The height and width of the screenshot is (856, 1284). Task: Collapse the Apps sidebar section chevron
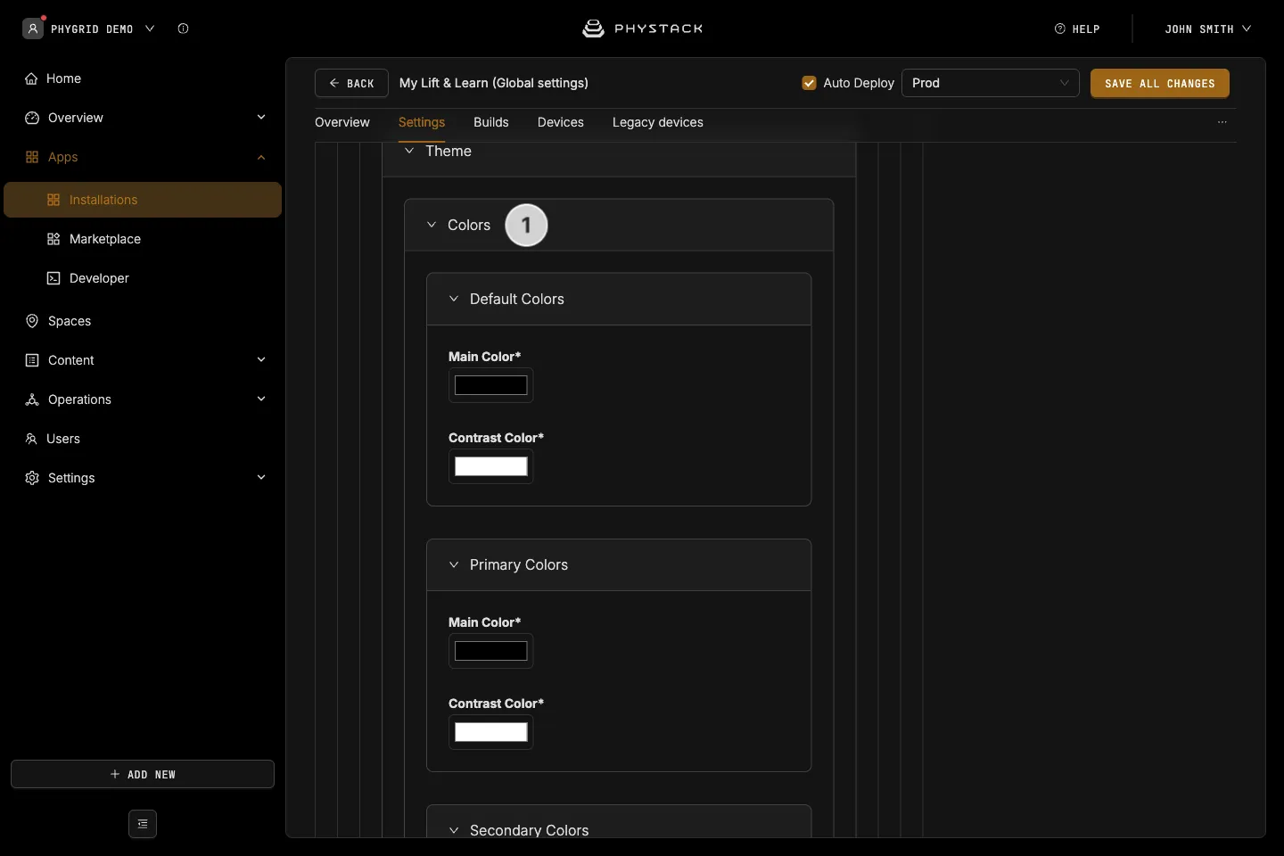click(x=261, y=157)
